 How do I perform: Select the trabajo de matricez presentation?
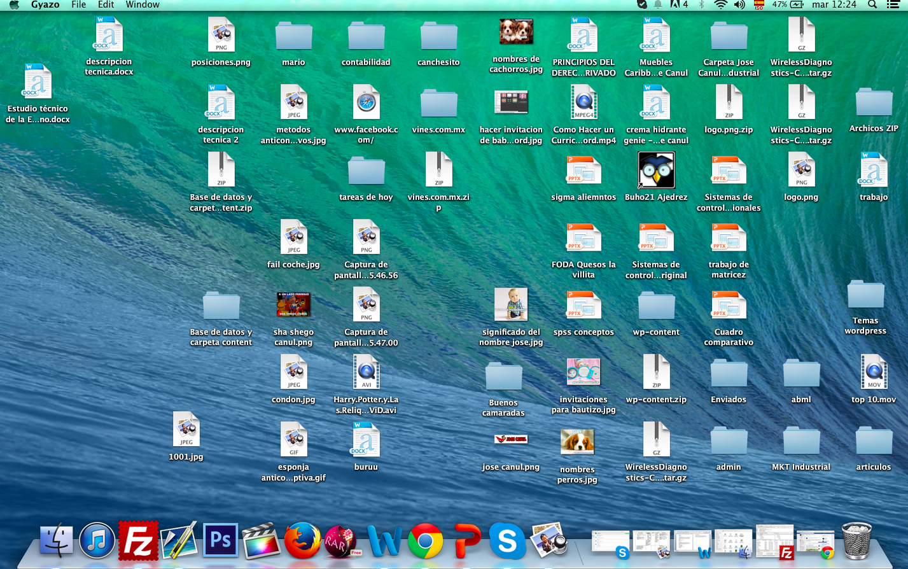729,249
